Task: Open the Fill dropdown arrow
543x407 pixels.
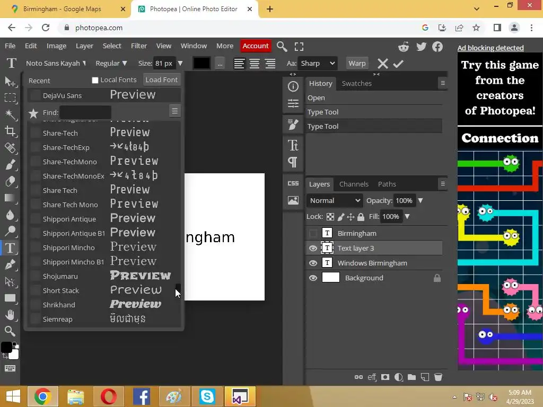Action: (407, 217)
